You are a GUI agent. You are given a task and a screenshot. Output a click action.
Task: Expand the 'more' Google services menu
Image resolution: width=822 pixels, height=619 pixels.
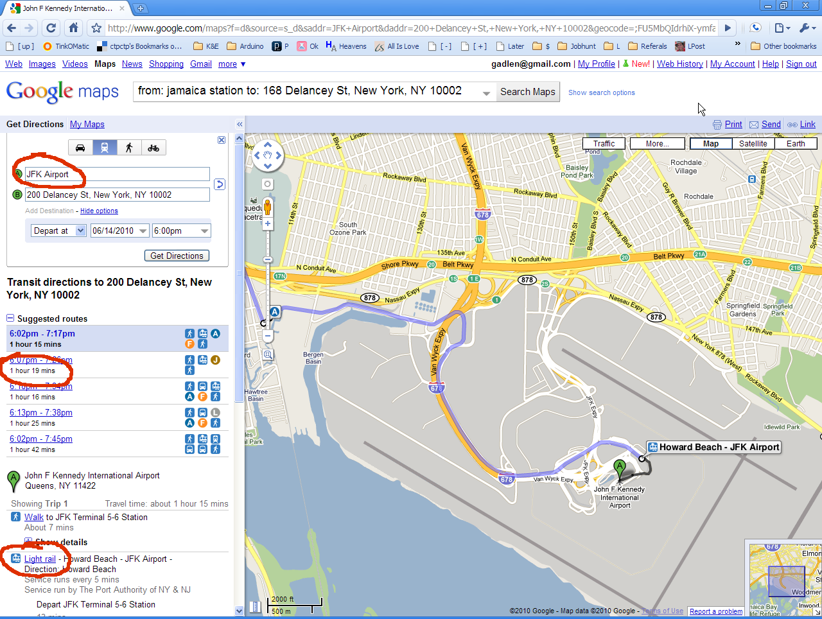232,64
